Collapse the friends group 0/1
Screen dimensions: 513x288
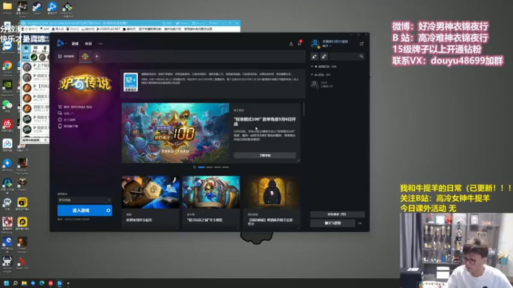point(321,75)
